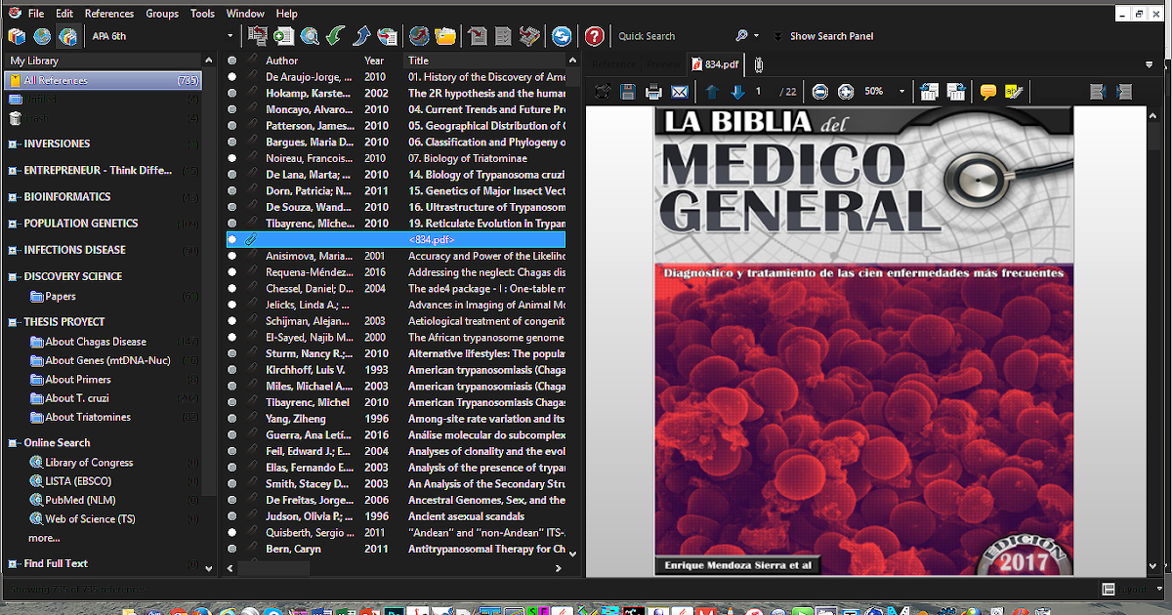Select the About Chagas Disease group

96,342
